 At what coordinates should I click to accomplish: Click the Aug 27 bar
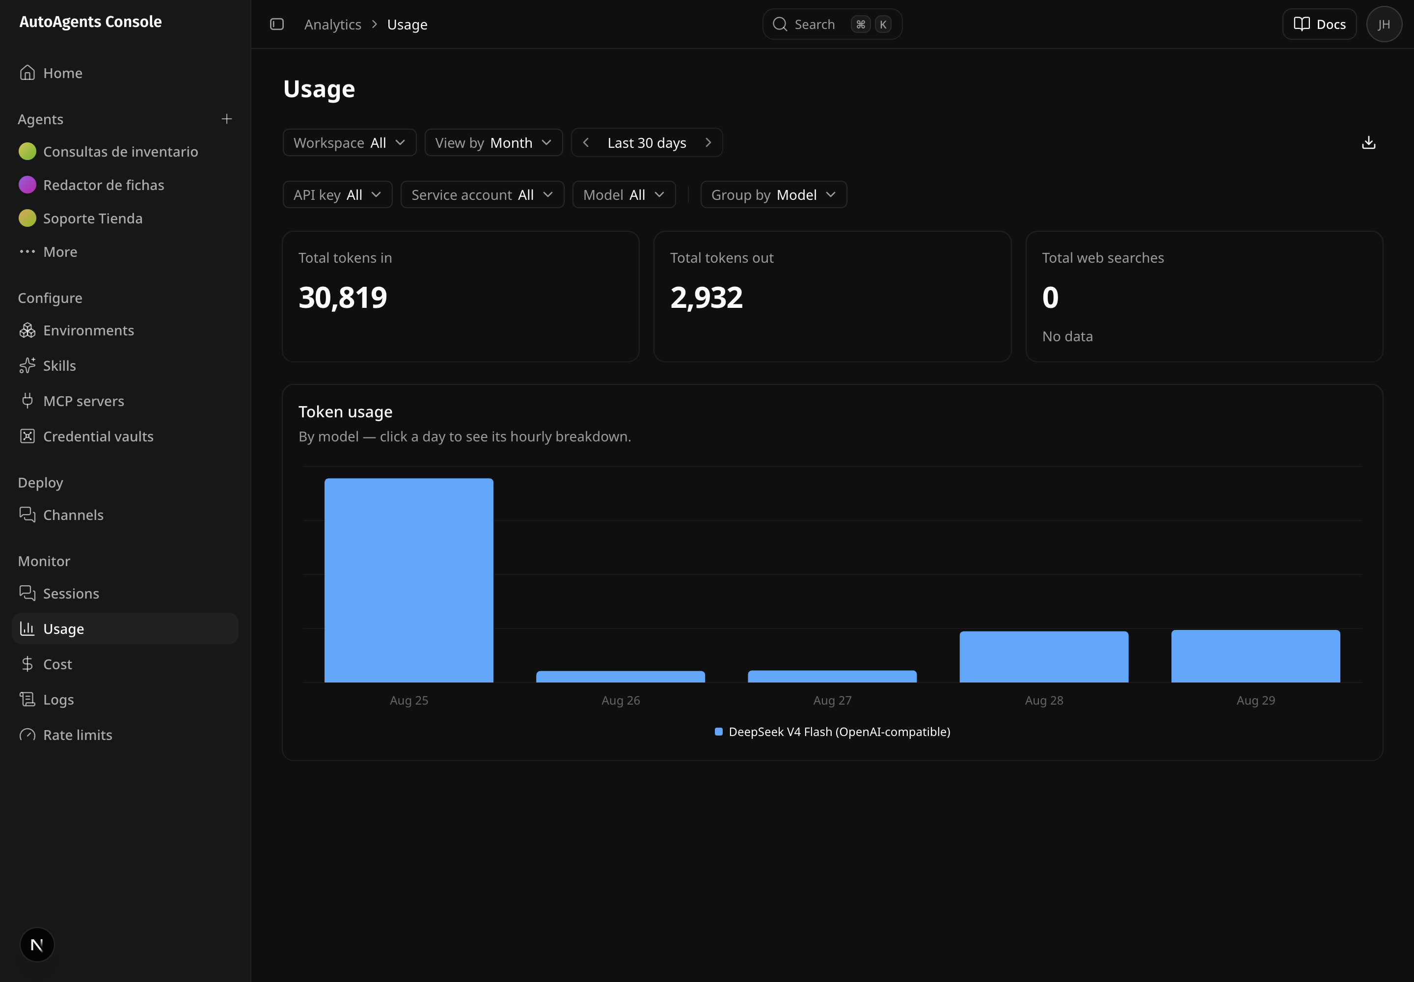832,676
